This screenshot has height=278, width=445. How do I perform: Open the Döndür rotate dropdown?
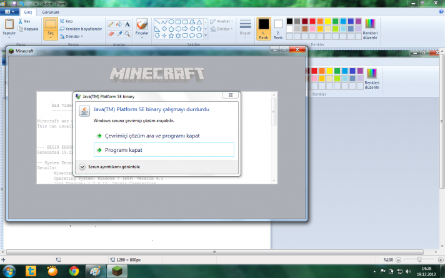coord(71,37)
